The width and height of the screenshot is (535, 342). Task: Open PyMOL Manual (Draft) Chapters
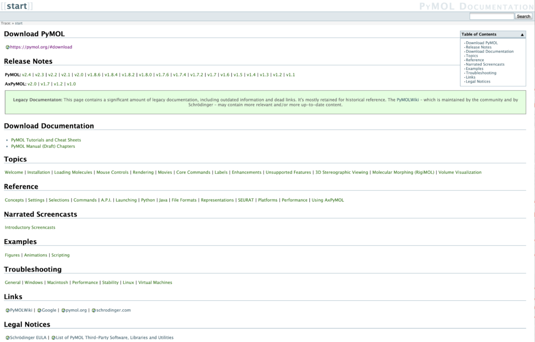(43, 146)
